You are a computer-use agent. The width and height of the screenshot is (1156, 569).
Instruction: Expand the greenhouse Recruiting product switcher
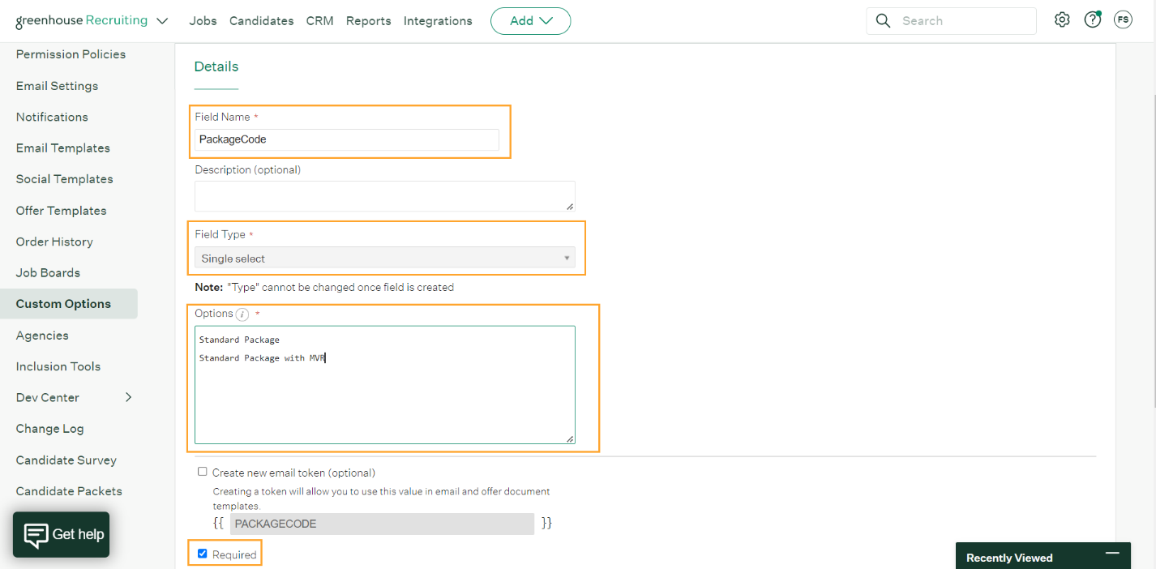point(162,21)
